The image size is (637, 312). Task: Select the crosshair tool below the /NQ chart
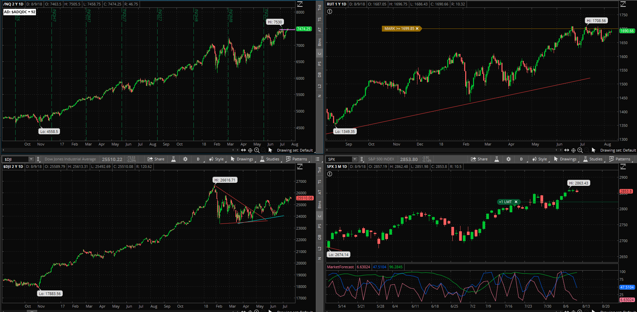250,150
